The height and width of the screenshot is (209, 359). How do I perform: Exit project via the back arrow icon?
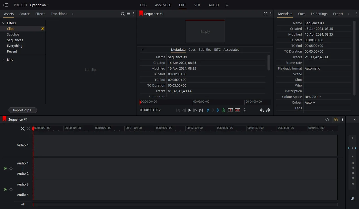[5, 5]
